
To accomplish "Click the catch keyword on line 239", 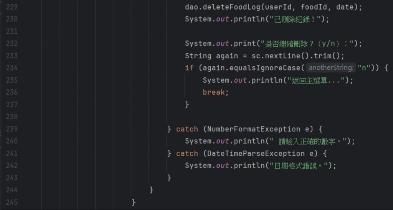I will 187,129.
